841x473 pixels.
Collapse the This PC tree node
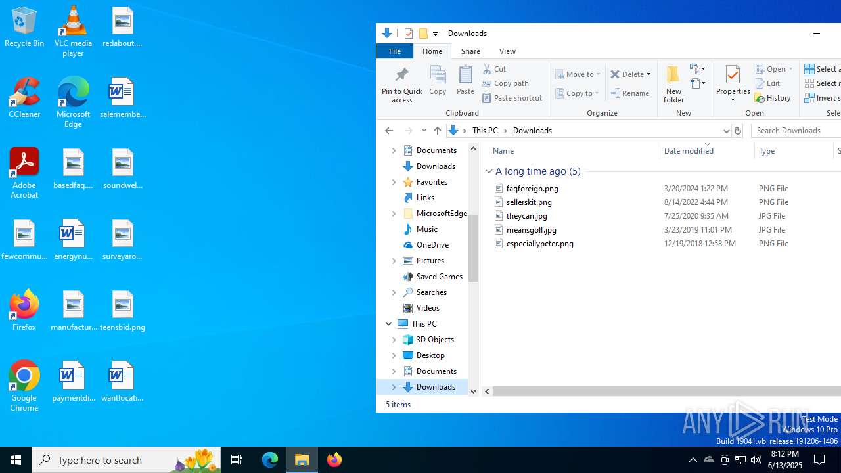tap(389, 324)
